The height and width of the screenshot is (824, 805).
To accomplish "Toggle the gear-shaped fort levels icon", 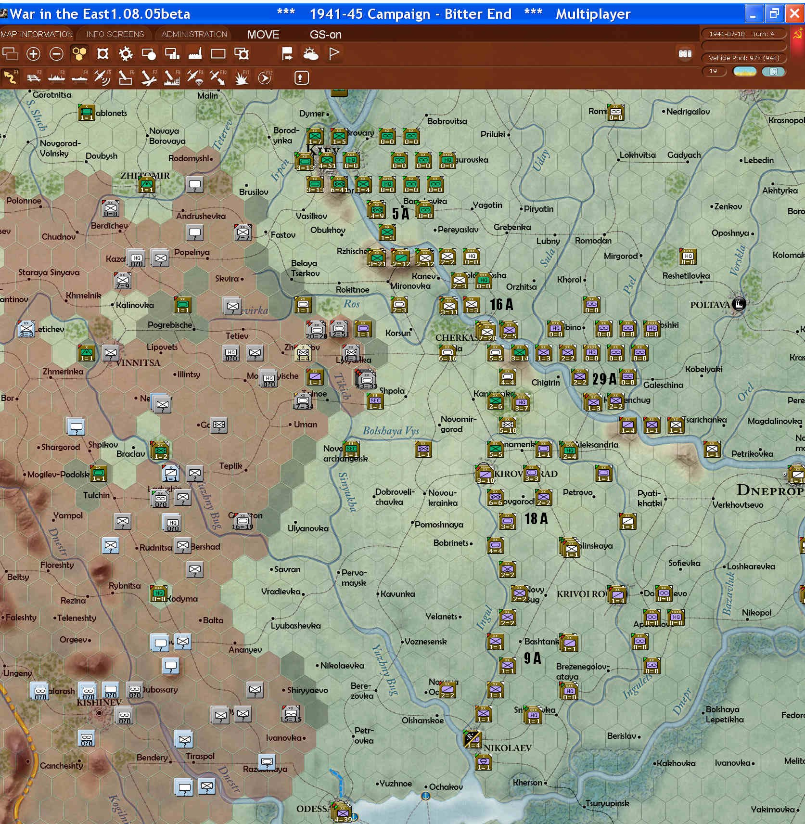I will pyautogui.click(x=126, y=54).
